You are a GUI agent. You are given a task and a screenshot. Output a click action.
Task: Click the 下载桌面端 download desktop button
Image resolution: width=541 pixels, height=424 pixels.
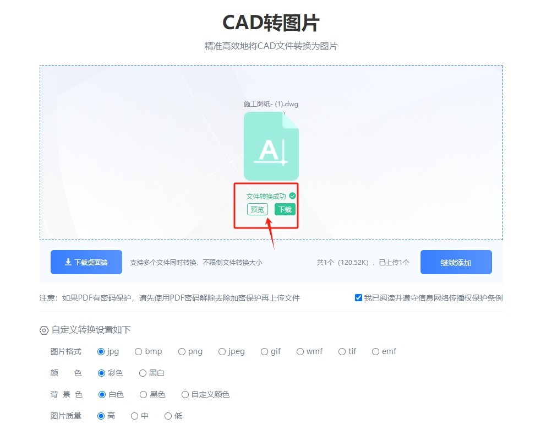click(x=86, y=262)
